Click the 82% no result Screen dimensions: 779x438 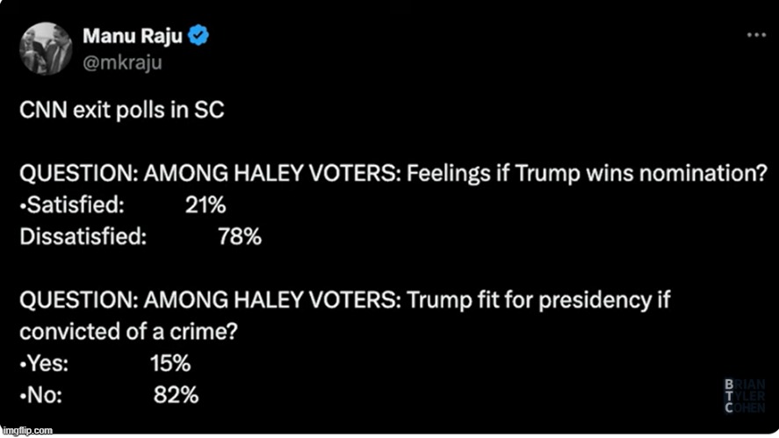click(176, 395)
